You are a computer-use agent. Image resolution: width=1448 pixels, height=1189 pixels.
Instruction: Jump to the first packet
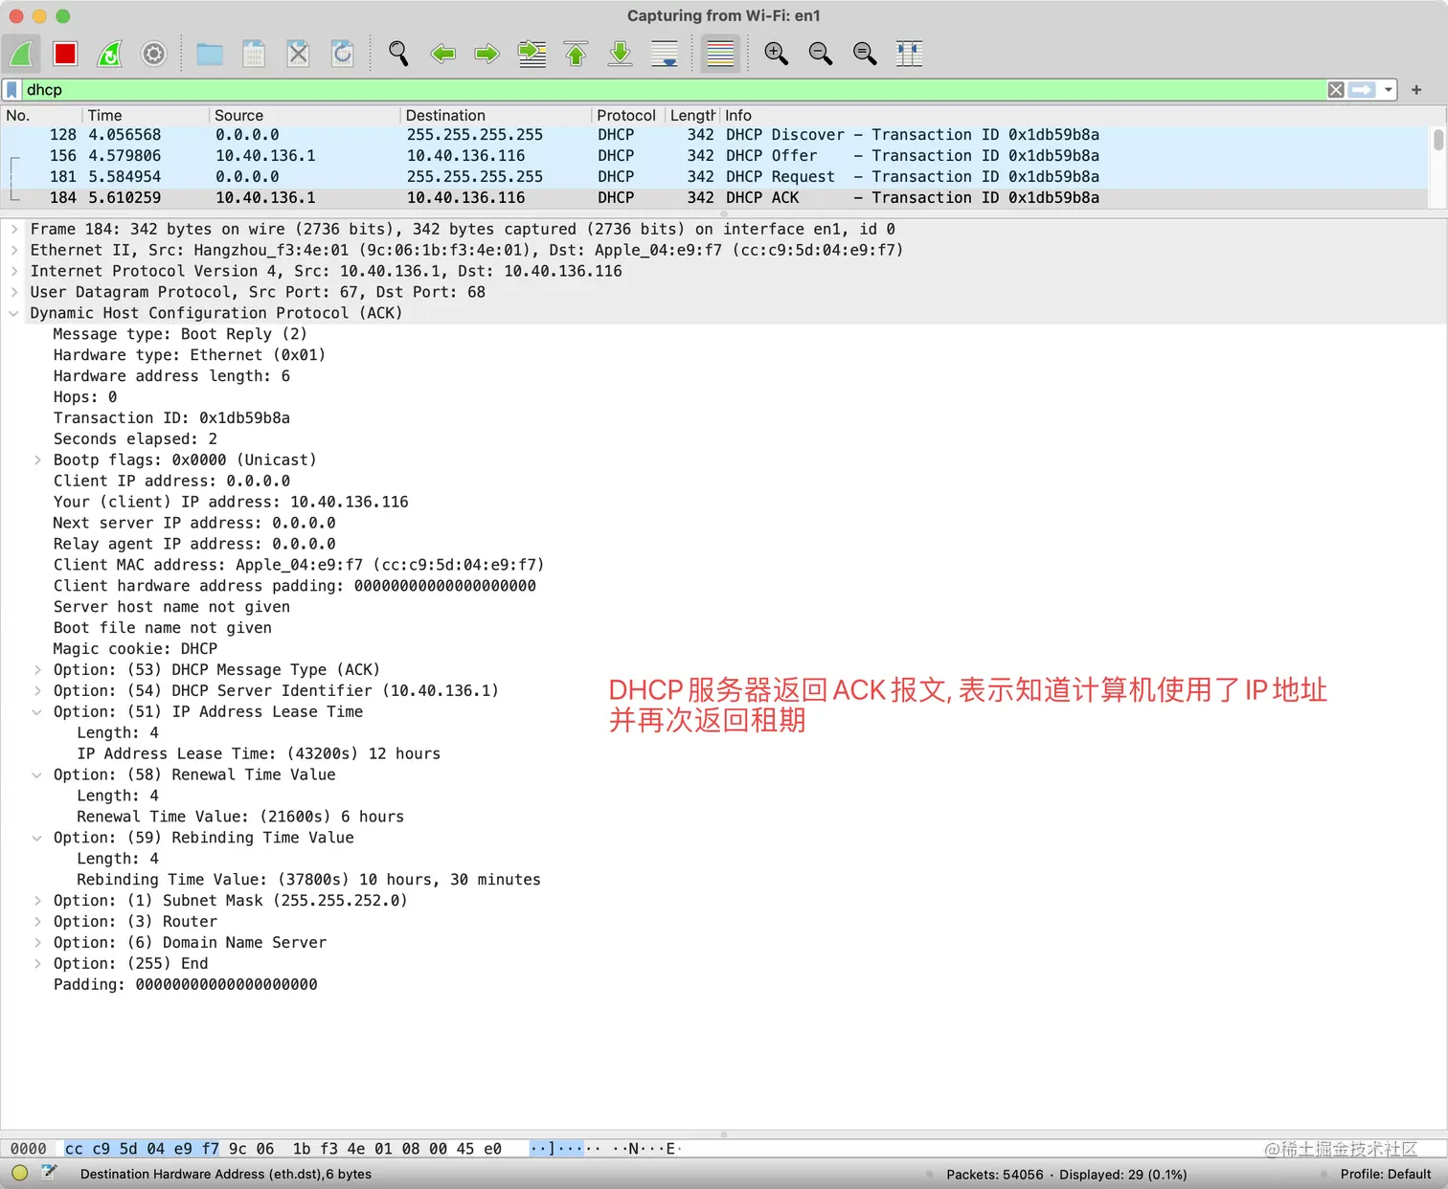click(x=577, y=54)
